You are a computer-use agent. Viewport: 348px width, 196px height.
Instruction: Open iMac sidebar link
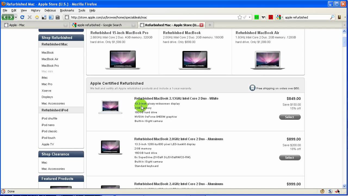click(x=45, y=78)
